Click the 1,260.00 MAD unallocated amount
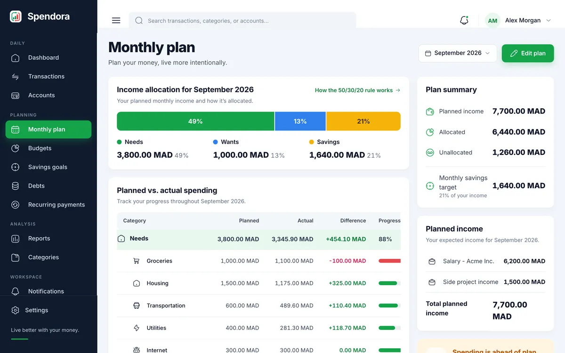 [519, 152]
